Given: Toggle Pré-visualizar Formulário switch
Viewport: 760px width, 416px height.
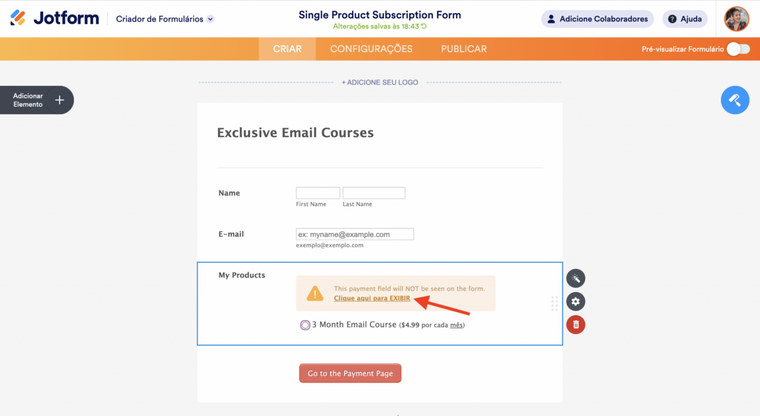Looking at the screenshot, I should tap(738, 49).
